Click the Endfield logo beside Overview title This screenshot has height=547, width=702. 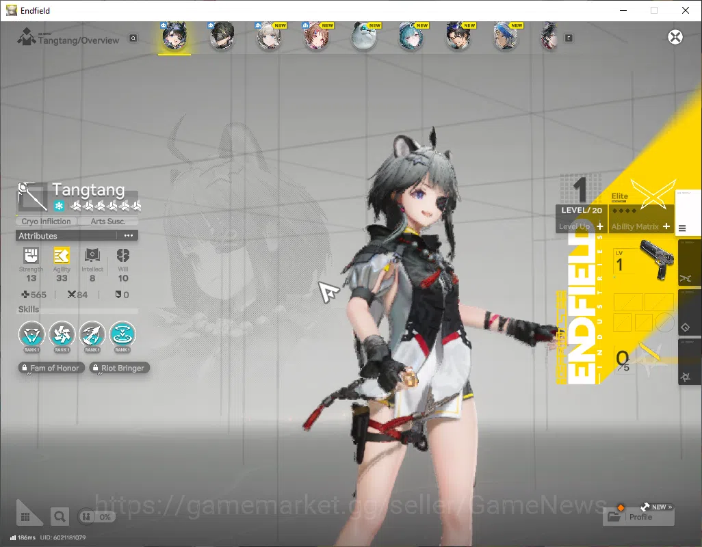pyautogui.click(x=27, y=37)
